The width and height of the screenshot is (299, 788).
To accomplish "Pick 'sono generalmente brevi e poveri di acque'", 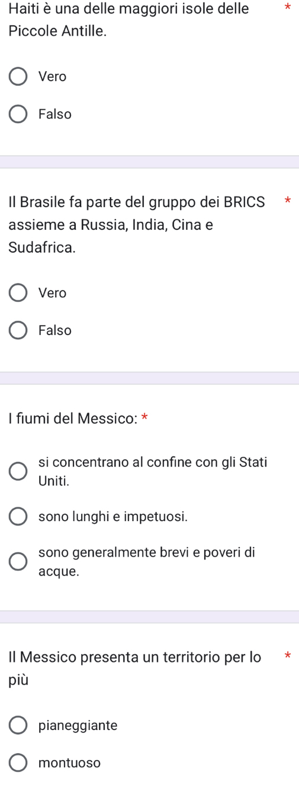I will [x=18, y=562].
